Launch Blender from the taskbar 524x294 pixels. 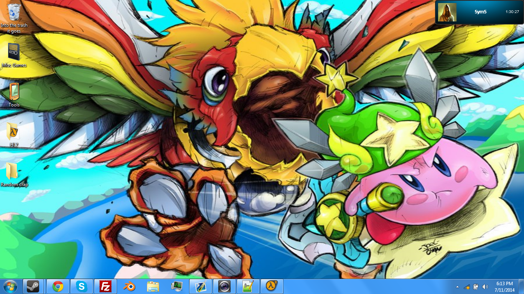coord(129,286)
